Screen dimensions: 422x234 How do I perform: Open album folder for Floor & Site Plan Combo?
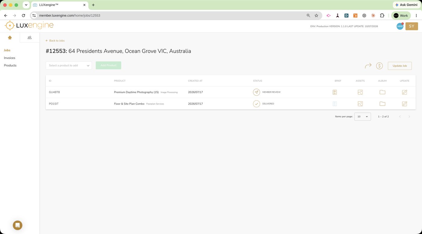pyautogui.click(x=383, y=104)
